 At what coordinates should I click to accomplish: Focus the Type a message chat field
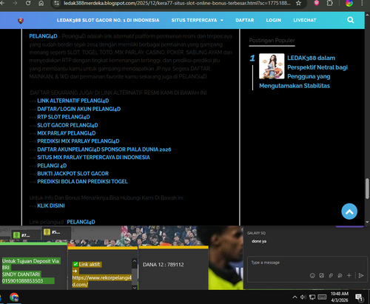click(307, 263)
